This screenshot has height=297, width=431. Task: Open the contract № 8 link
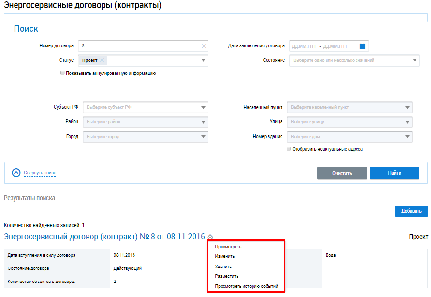[104, 237]
